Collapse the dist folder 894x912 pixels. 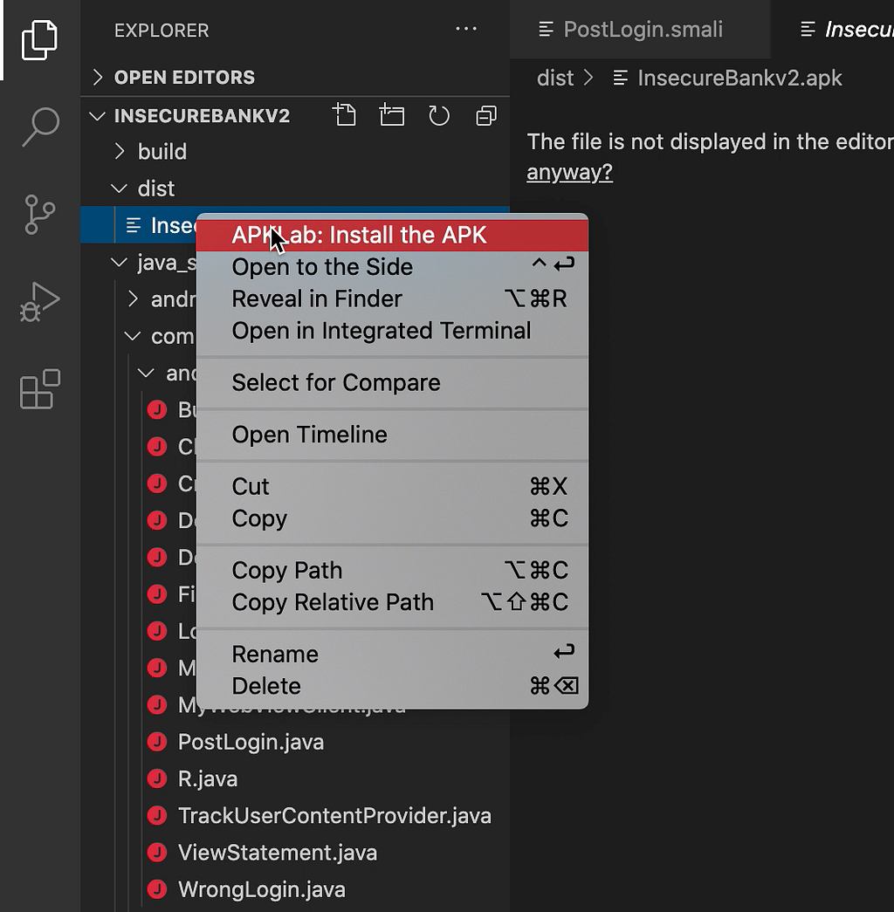point(119,189)
